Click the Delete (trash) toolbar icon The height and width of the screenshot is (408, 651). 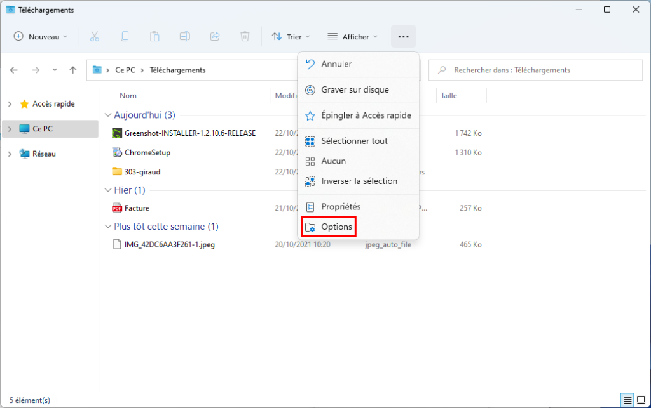245,36
